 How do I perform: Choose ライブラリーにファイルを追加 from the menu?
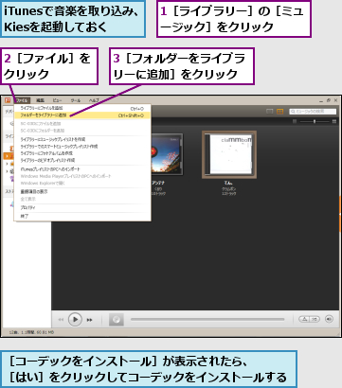pyautogui.click(x=82, y=108)
